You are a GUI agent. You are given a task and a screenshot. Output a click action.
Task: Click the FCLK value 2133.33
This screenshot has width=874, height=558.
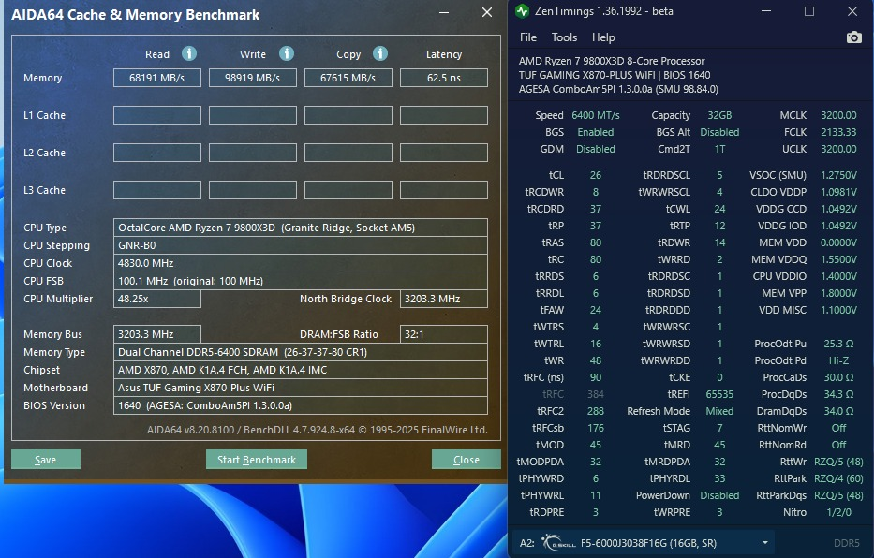coord(838,132)
